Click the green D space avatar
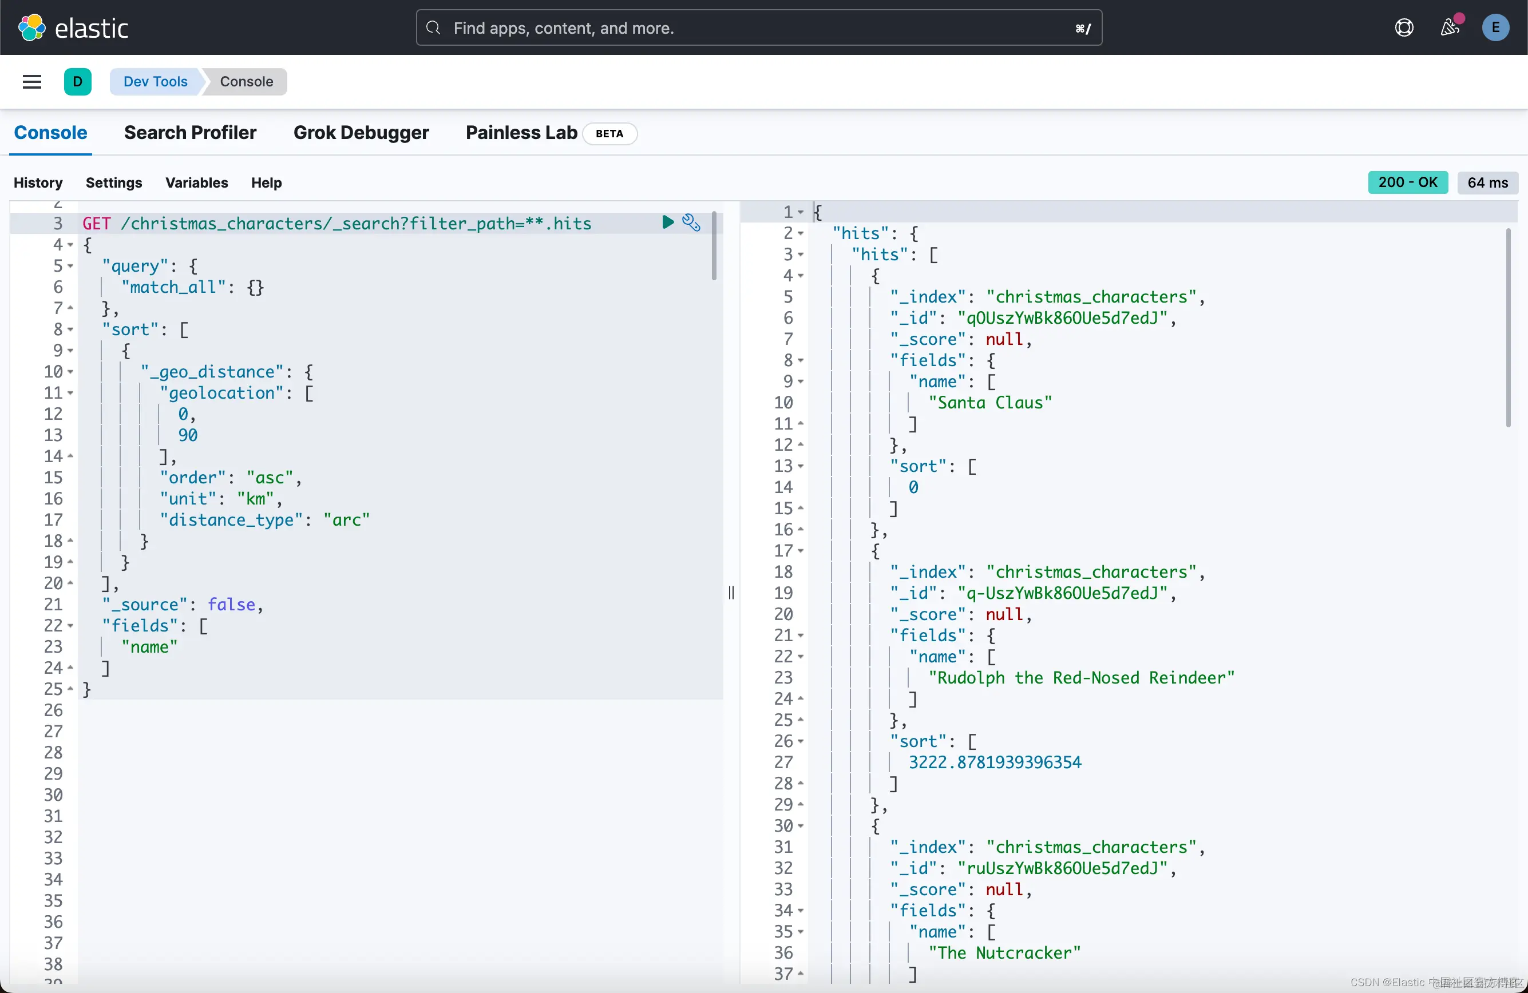The image size is (1528, 993). click(78, 82)
